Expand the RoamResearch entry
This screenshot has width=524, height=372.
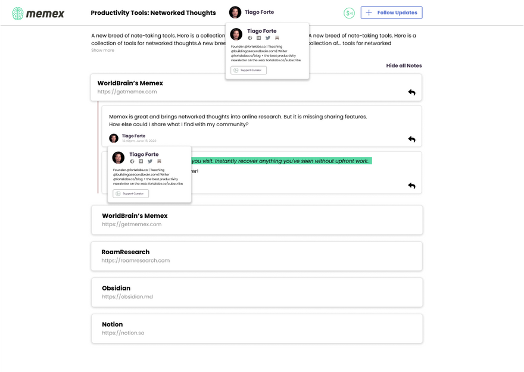pyautogui.click(x=257, y=256)
